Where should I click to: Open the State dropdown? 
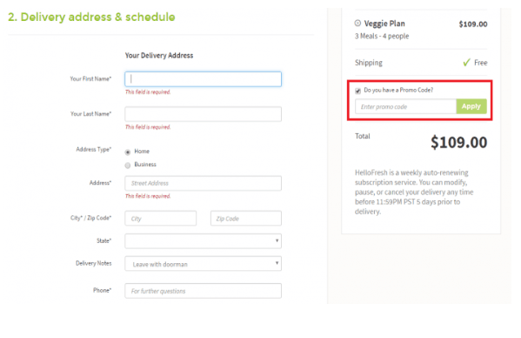tap(203, 241)
